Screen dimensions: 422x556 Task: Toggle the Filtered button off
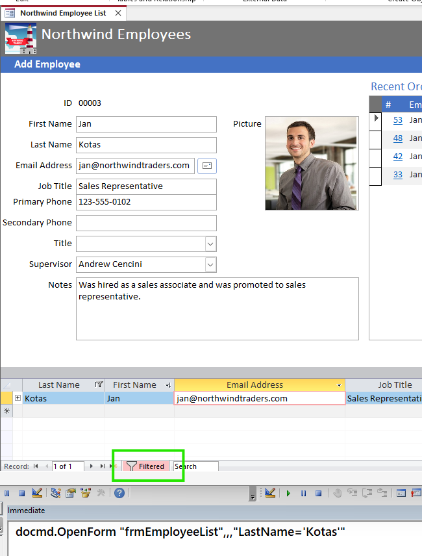(x=145, y=466)
